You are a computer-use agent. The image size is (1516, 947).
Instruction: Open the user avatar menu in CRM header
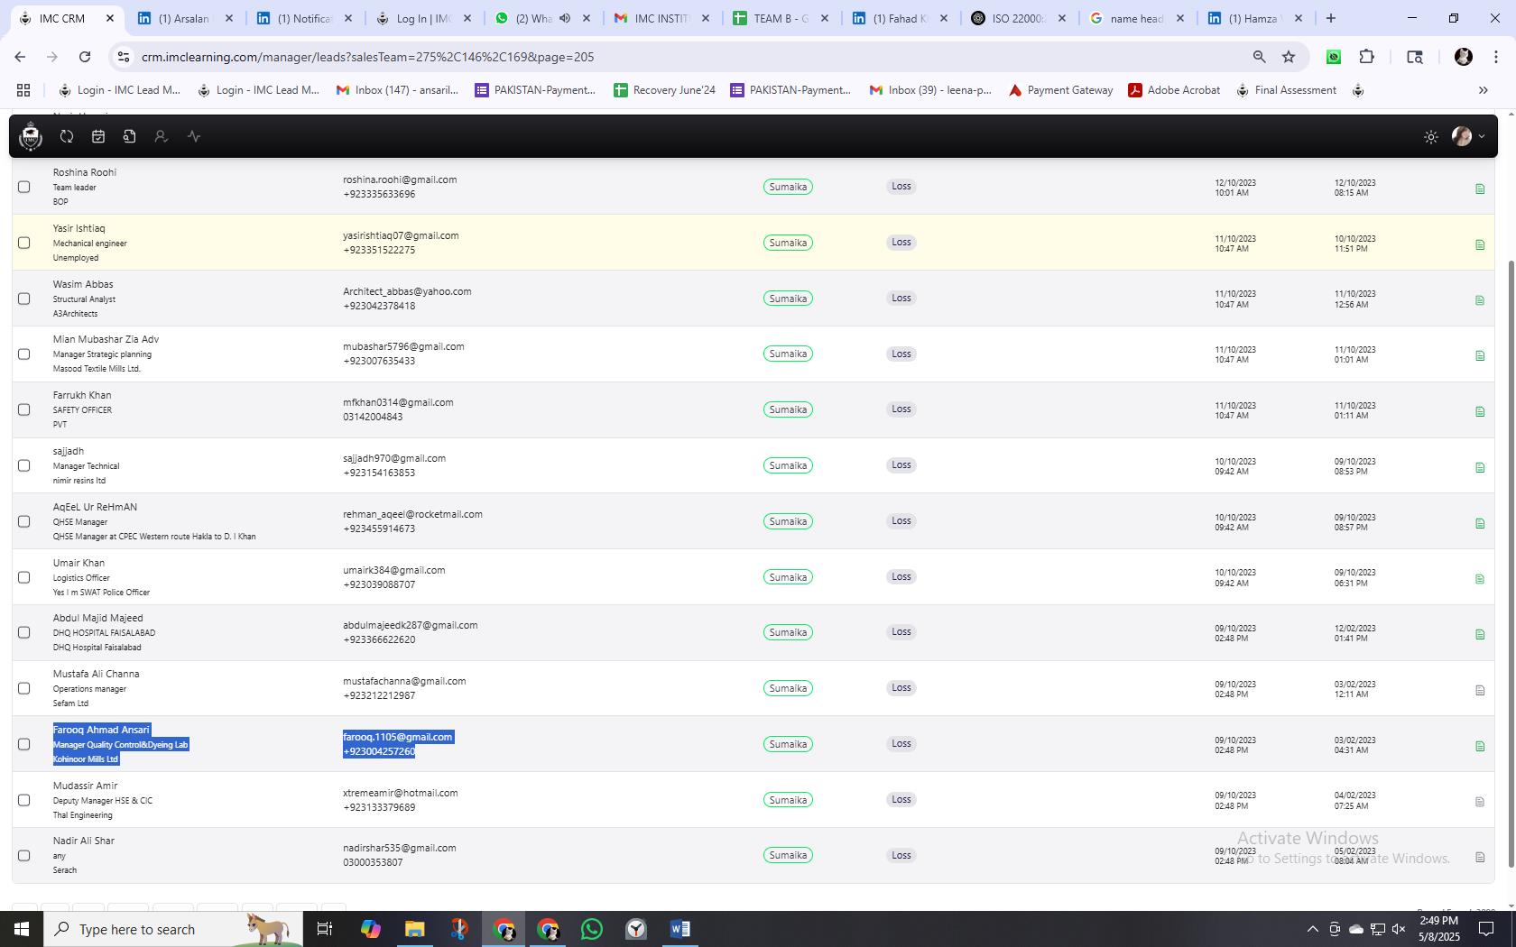pos(1467,136)
